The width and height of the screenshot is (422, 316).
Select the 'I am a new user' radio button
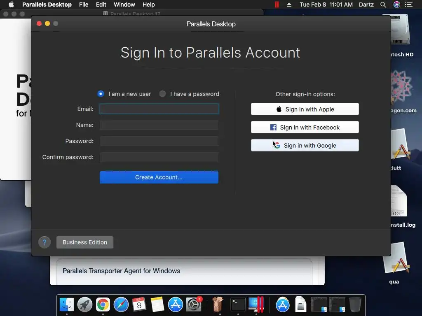pyautogui.click(x=101, y=94)
